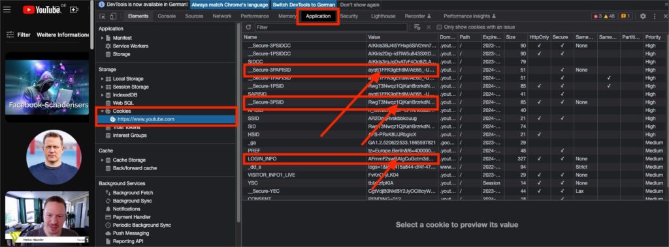Screen dimensions: 669x247
Task: Select the LOGIN_INFO cookie row
Action: tap(455, 159)
